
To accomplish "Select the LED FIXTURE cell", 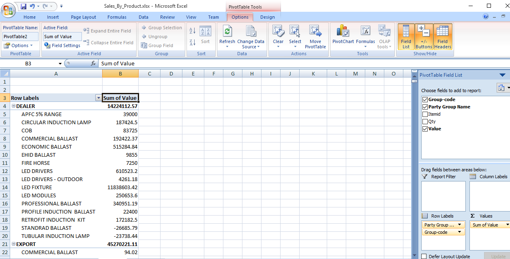I will (56, 187).
